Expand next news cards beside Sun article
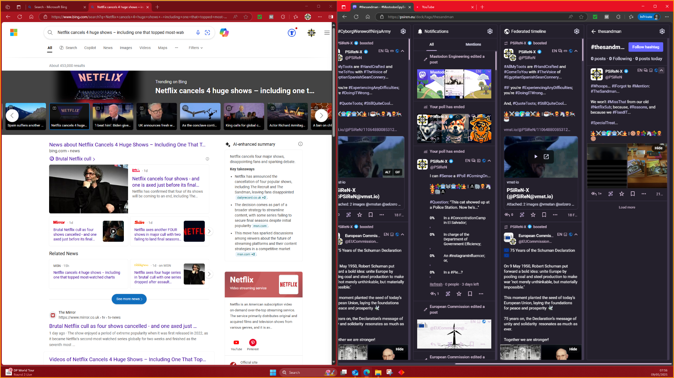The height and width of the screenshot is (378, 674). [209, 231]
